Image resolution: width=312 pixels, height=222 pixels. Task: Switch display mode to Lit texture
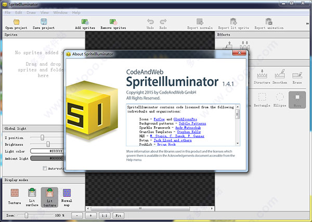49,198
